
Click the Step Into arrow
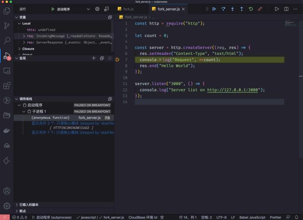232,8
